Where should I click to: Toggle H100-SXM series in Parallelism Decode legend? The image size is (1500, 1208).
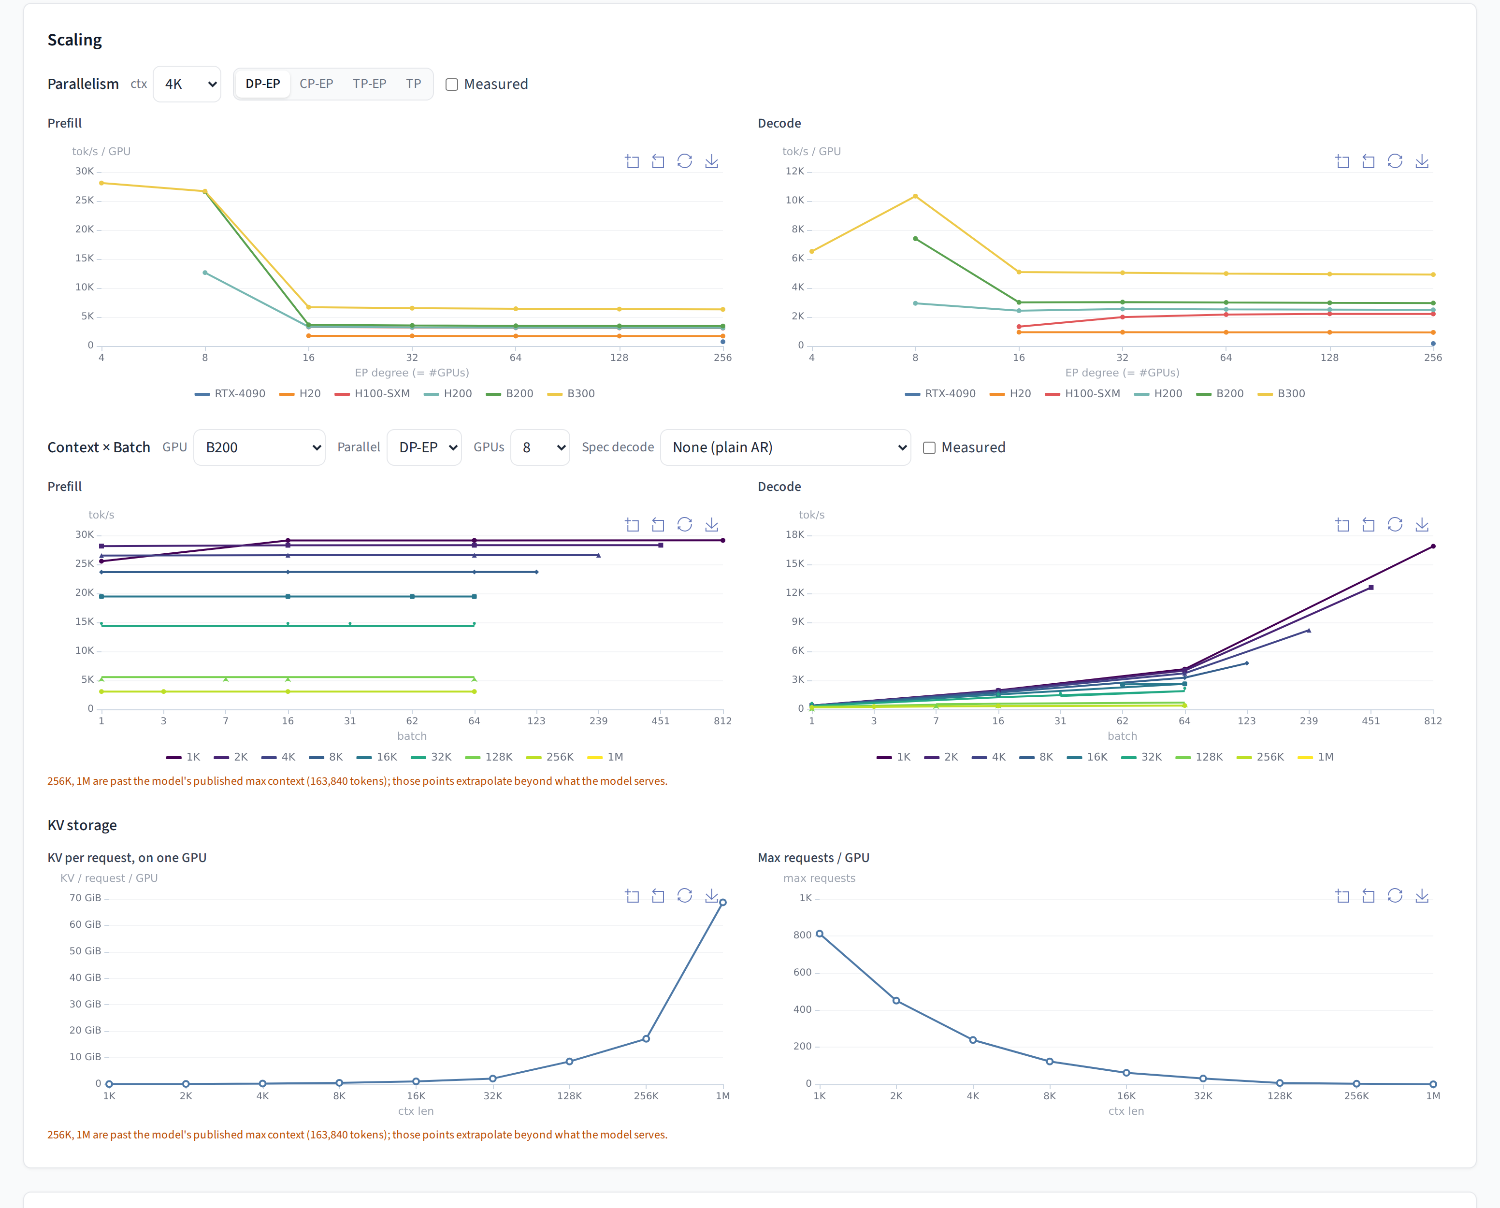tap(1082, 394)
